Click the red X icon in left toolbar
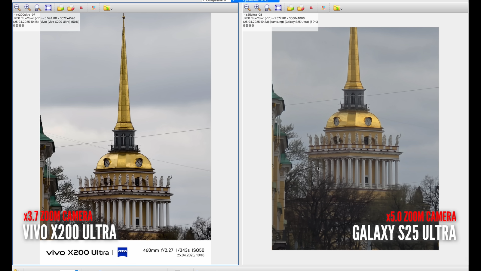The image size is (481, 271). click(81, 8)
